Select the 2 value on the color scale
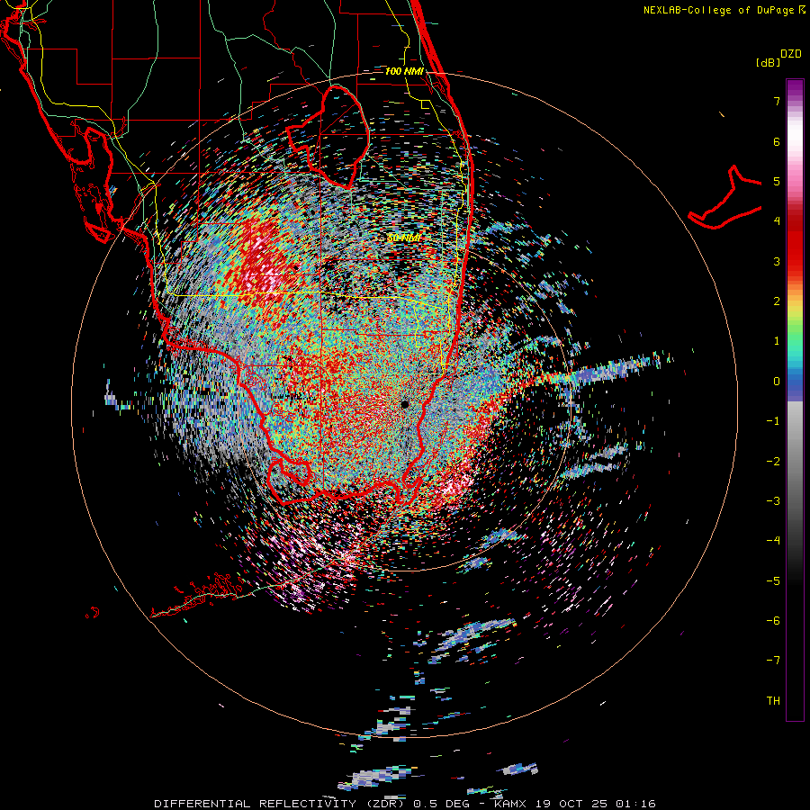This screenshot has width=810, height=810. 777,301
